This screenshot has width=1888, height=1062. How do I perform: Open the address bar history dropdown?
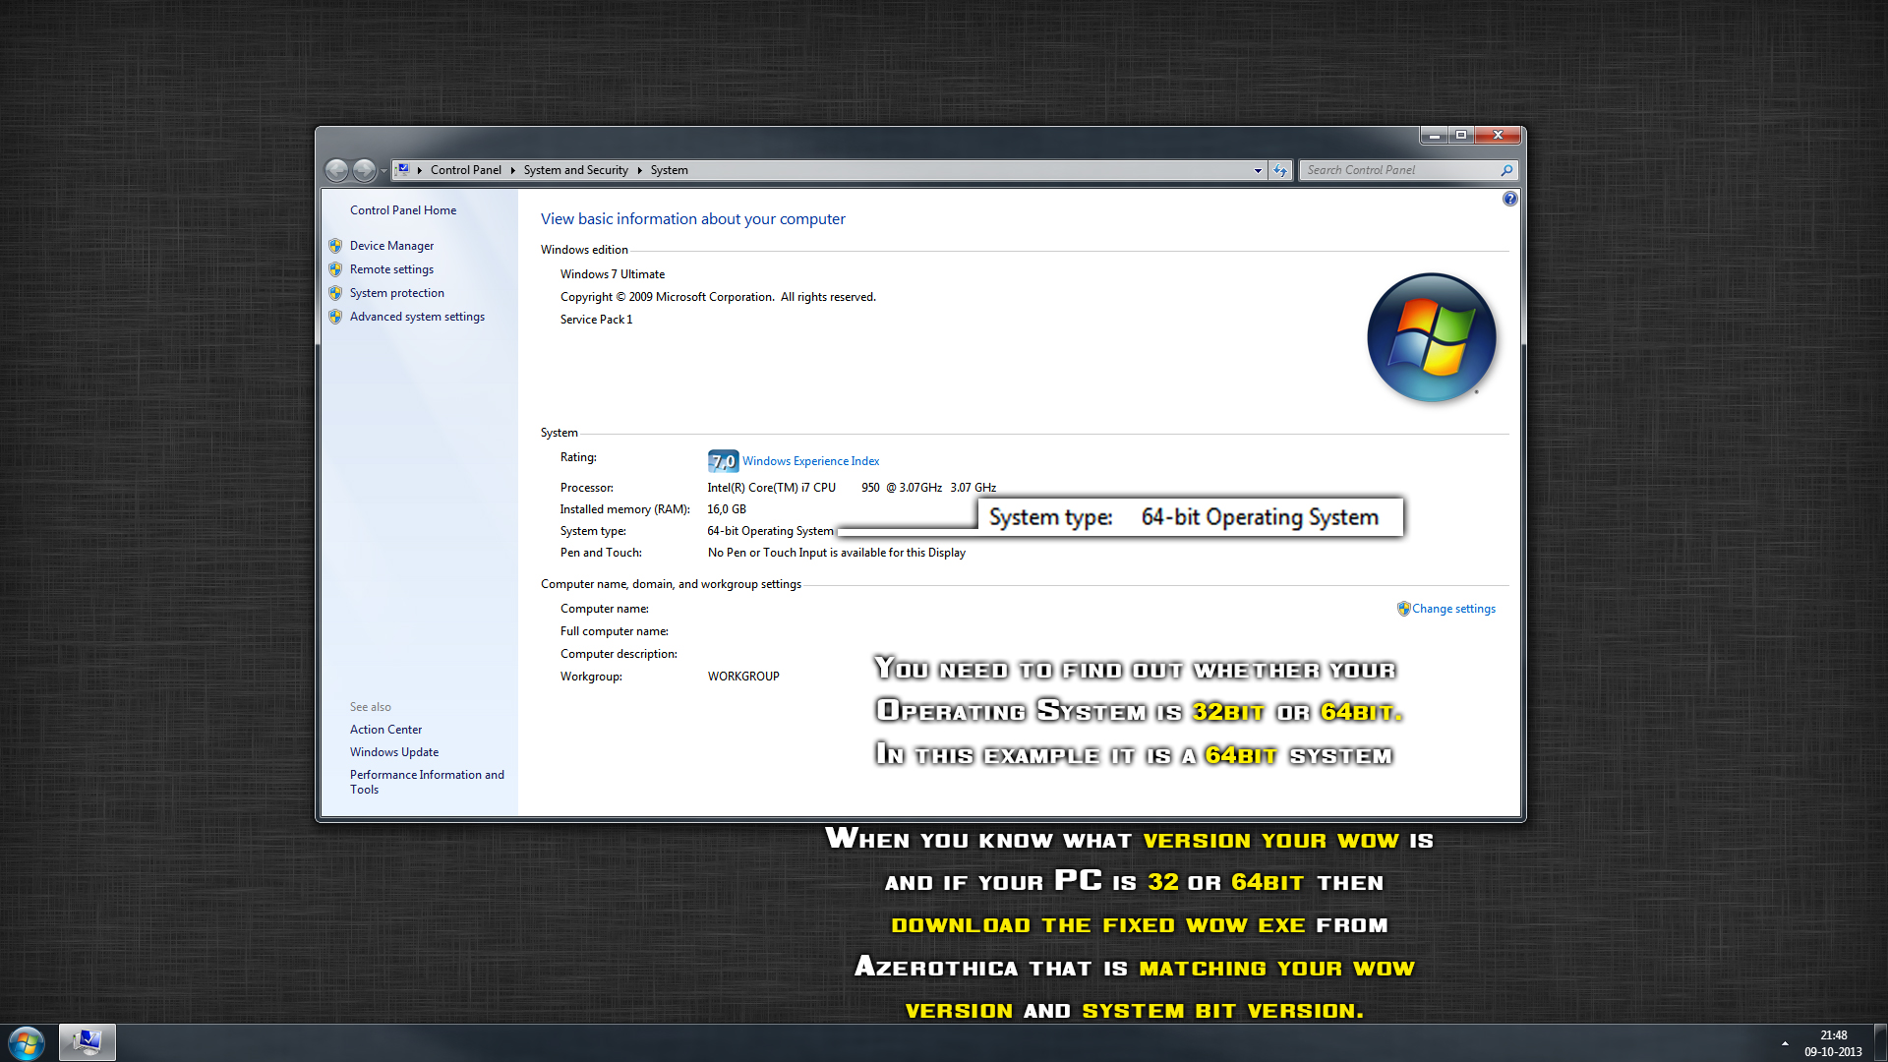coord(1258,170)
